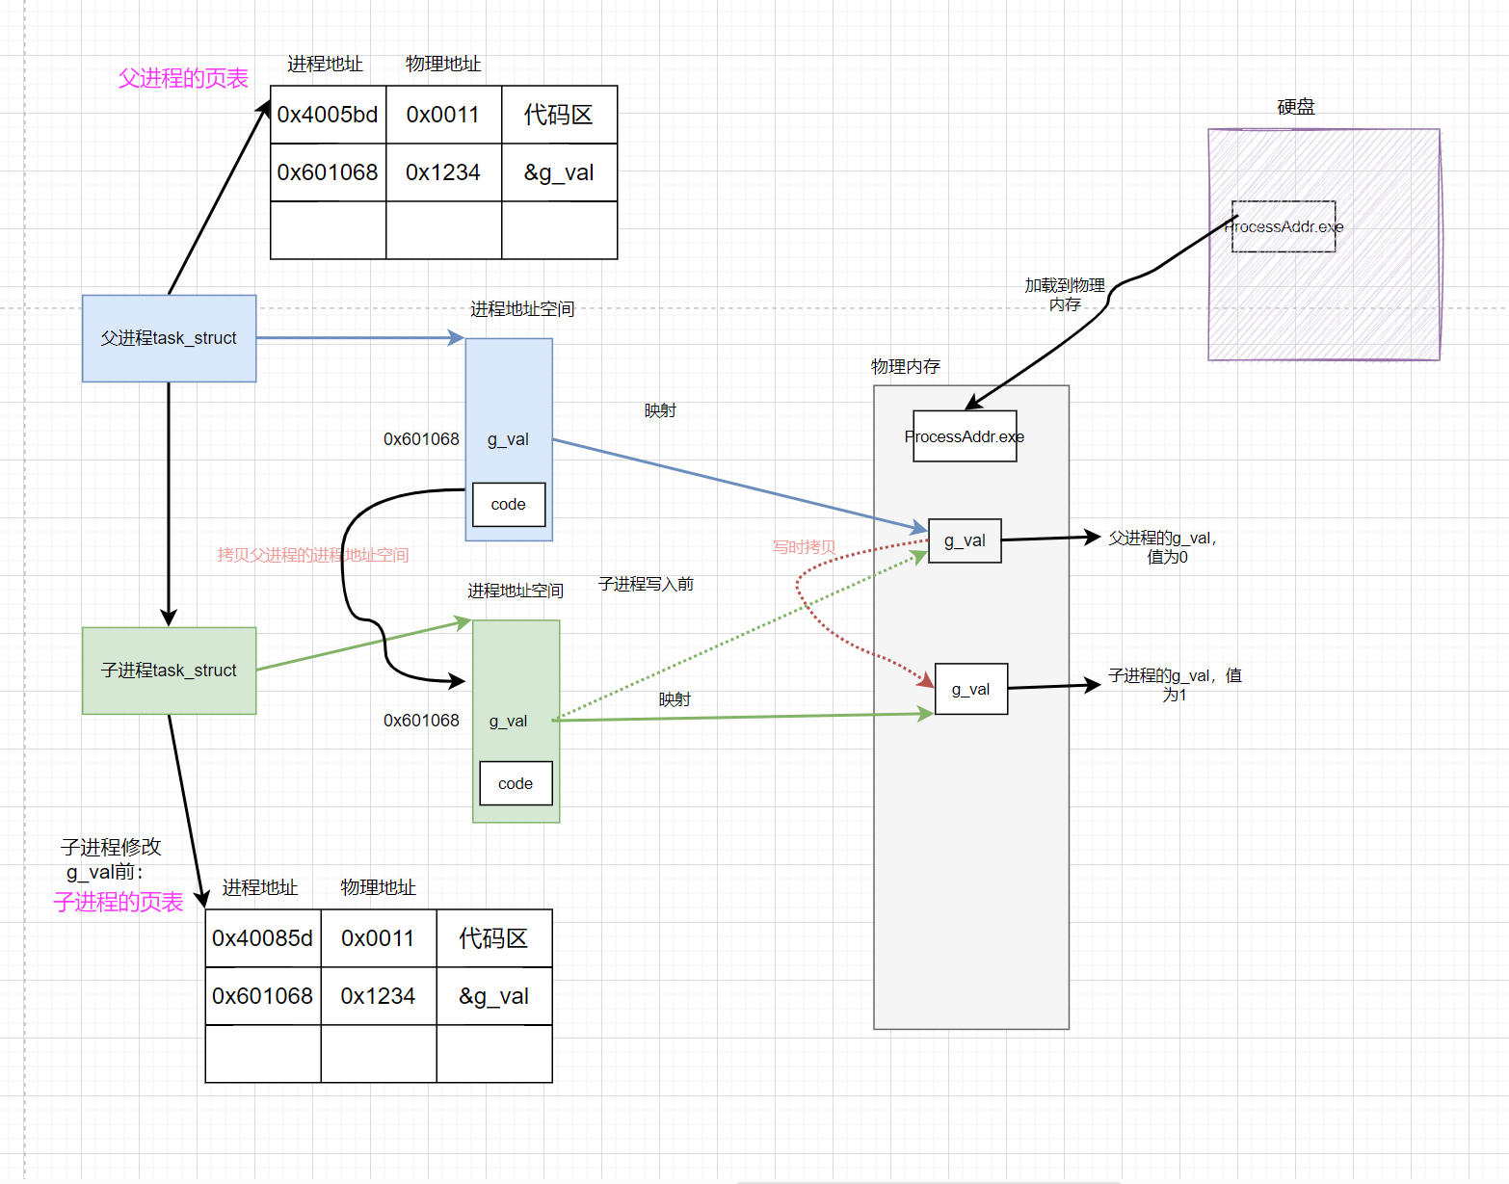Click 0x601068 cell in parent page table
The height and width of the screenshot is (1184, 1509).
(x=328, y=172)
